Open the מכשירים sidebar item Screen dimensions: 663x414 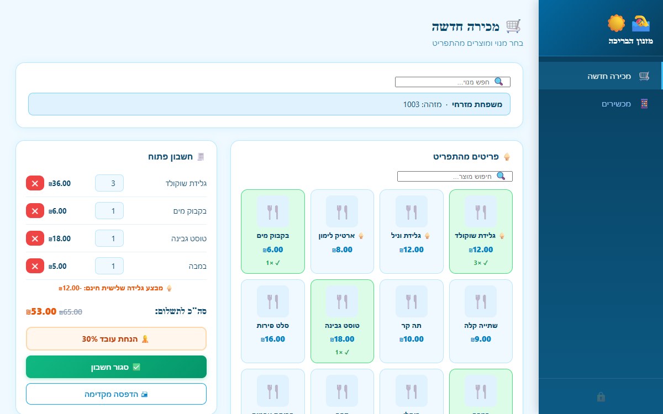(601, 104)
